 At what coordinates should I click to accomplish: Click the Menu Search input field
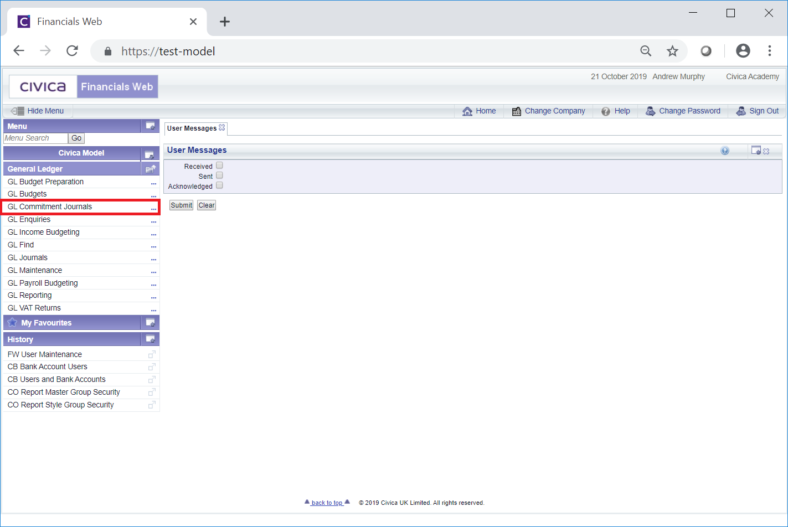pyautogui.click(x=35, y=138)
